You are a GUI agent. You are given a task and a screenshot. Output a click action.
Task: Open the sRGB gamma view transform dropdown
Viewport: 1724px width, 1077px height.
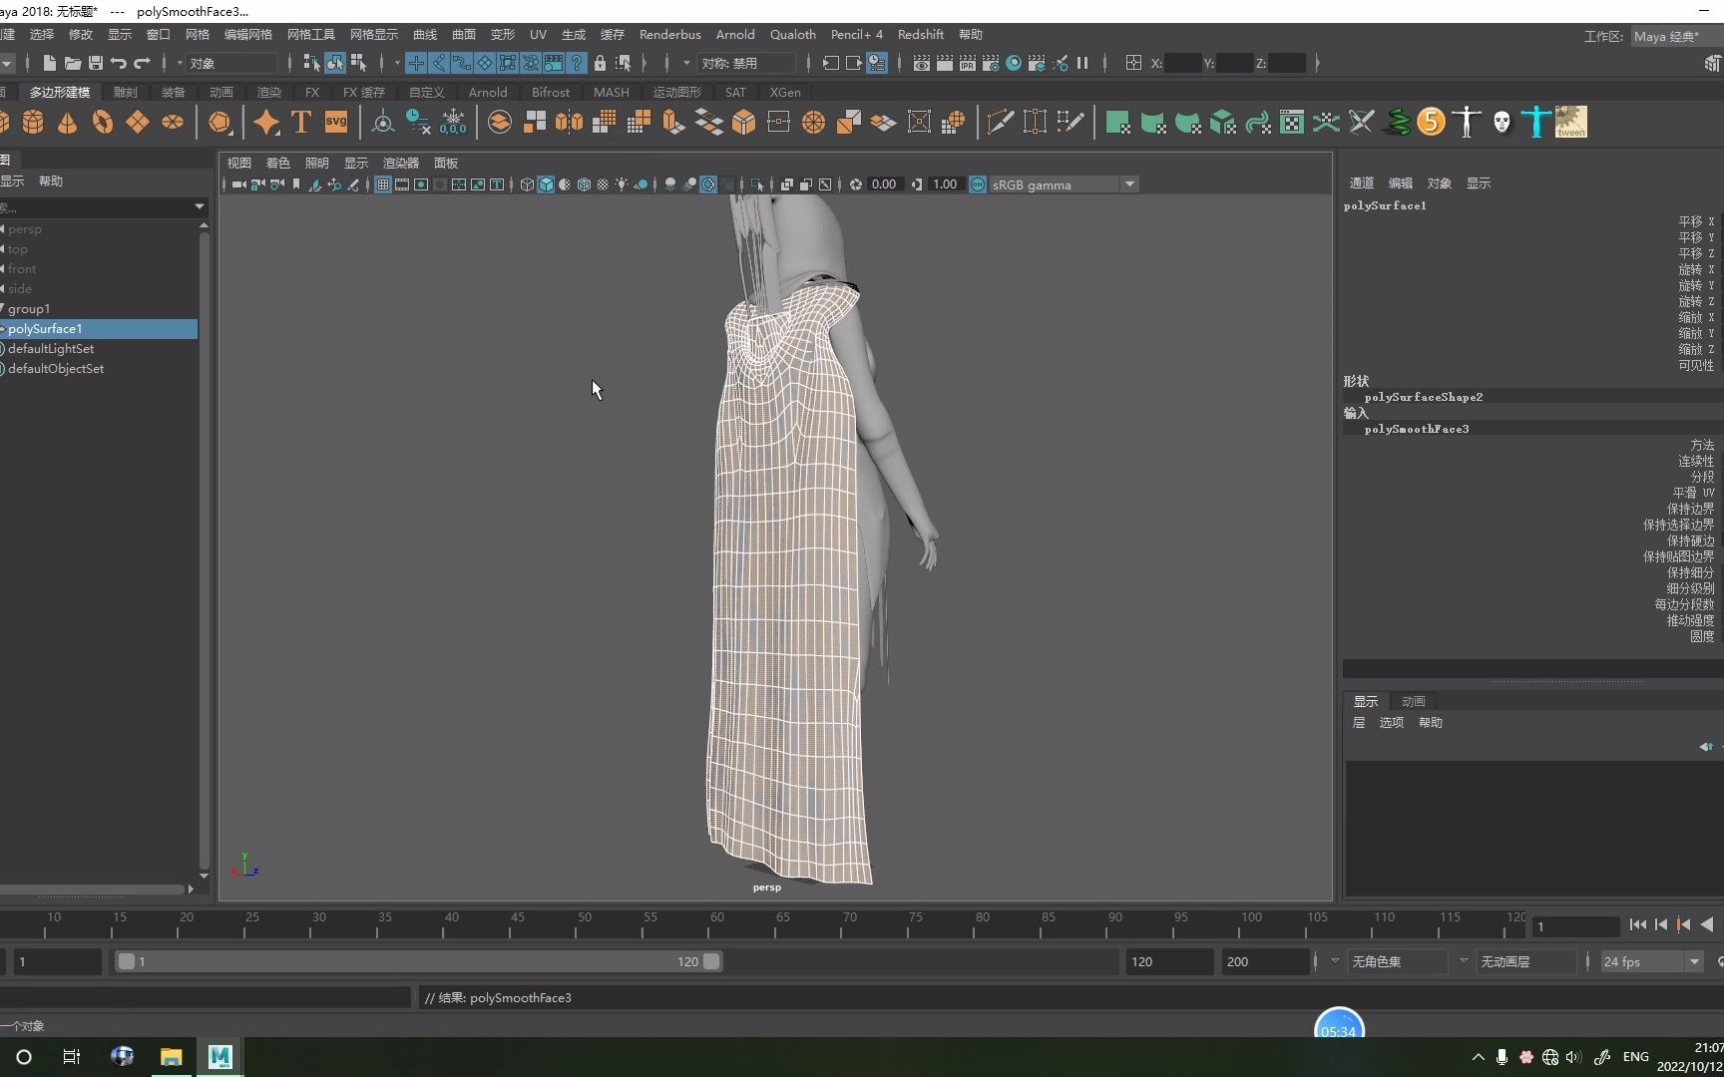tap(1129, 183)
